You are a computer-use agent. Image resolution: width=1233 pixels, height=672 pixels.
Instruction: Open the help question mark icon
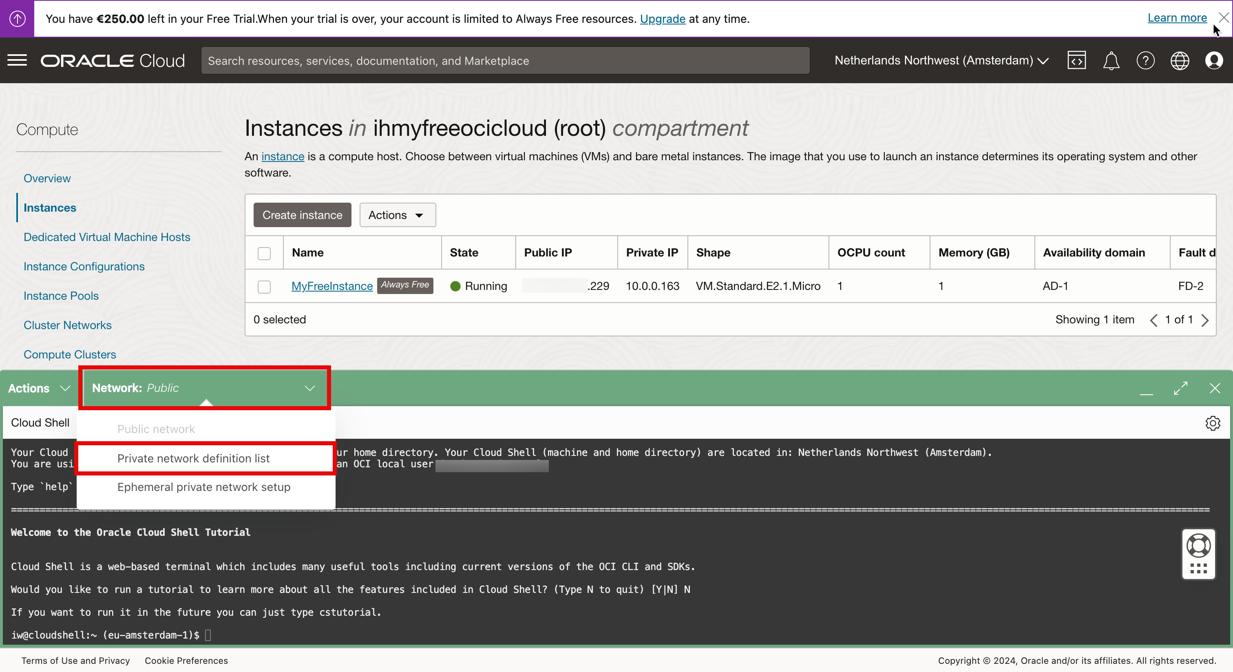(x=1145, y=60)
